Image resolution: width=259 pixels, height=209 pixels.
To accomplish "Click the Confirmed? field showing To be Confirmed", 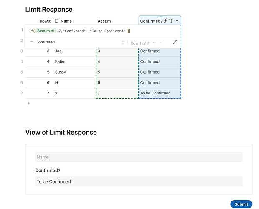I will click(x=139, y=181).
